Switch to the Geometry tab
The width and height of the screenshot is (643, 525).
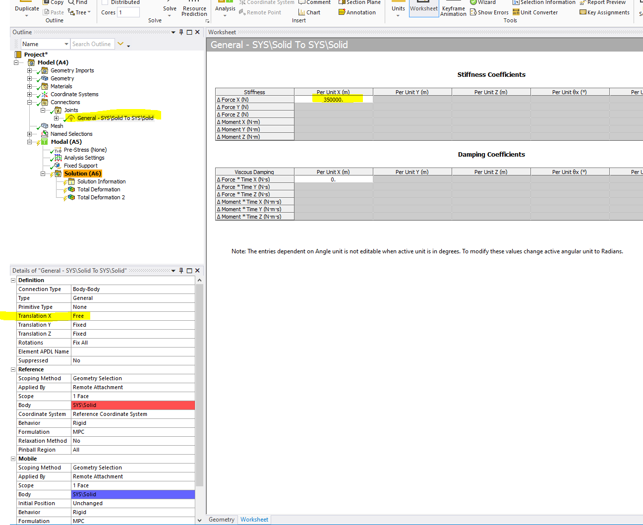coord(222,520)
